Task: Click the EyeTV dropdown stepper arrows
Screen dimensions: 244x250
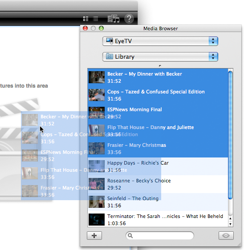Action: tap(213, 41)
